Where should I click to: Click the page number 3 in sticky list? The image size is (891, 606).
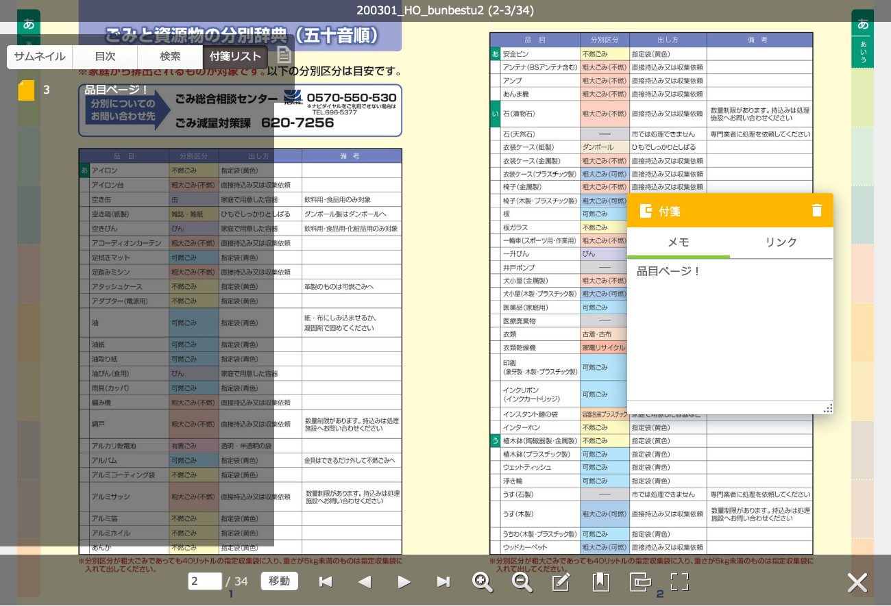pyautogui.click(x=47, y=90)
